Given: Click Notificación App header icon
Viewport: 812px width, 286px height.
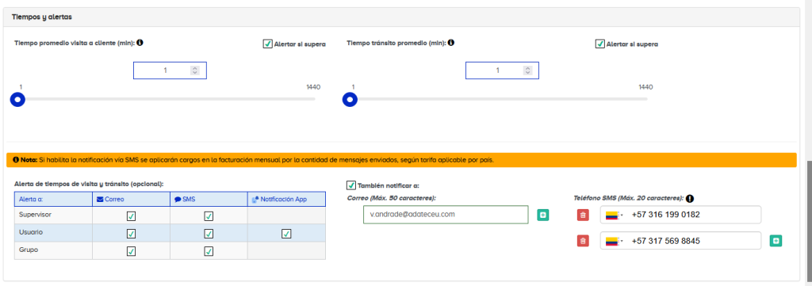Looking at the screenshot, I should (255, 199).
